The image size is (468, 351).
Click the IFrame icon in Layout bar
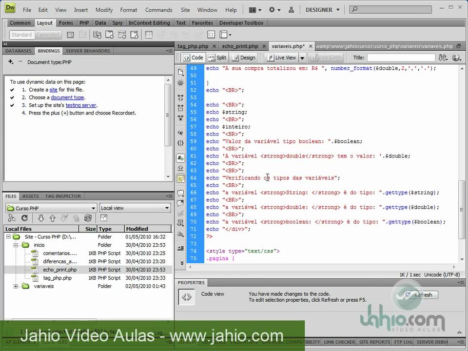pos(211,35)
